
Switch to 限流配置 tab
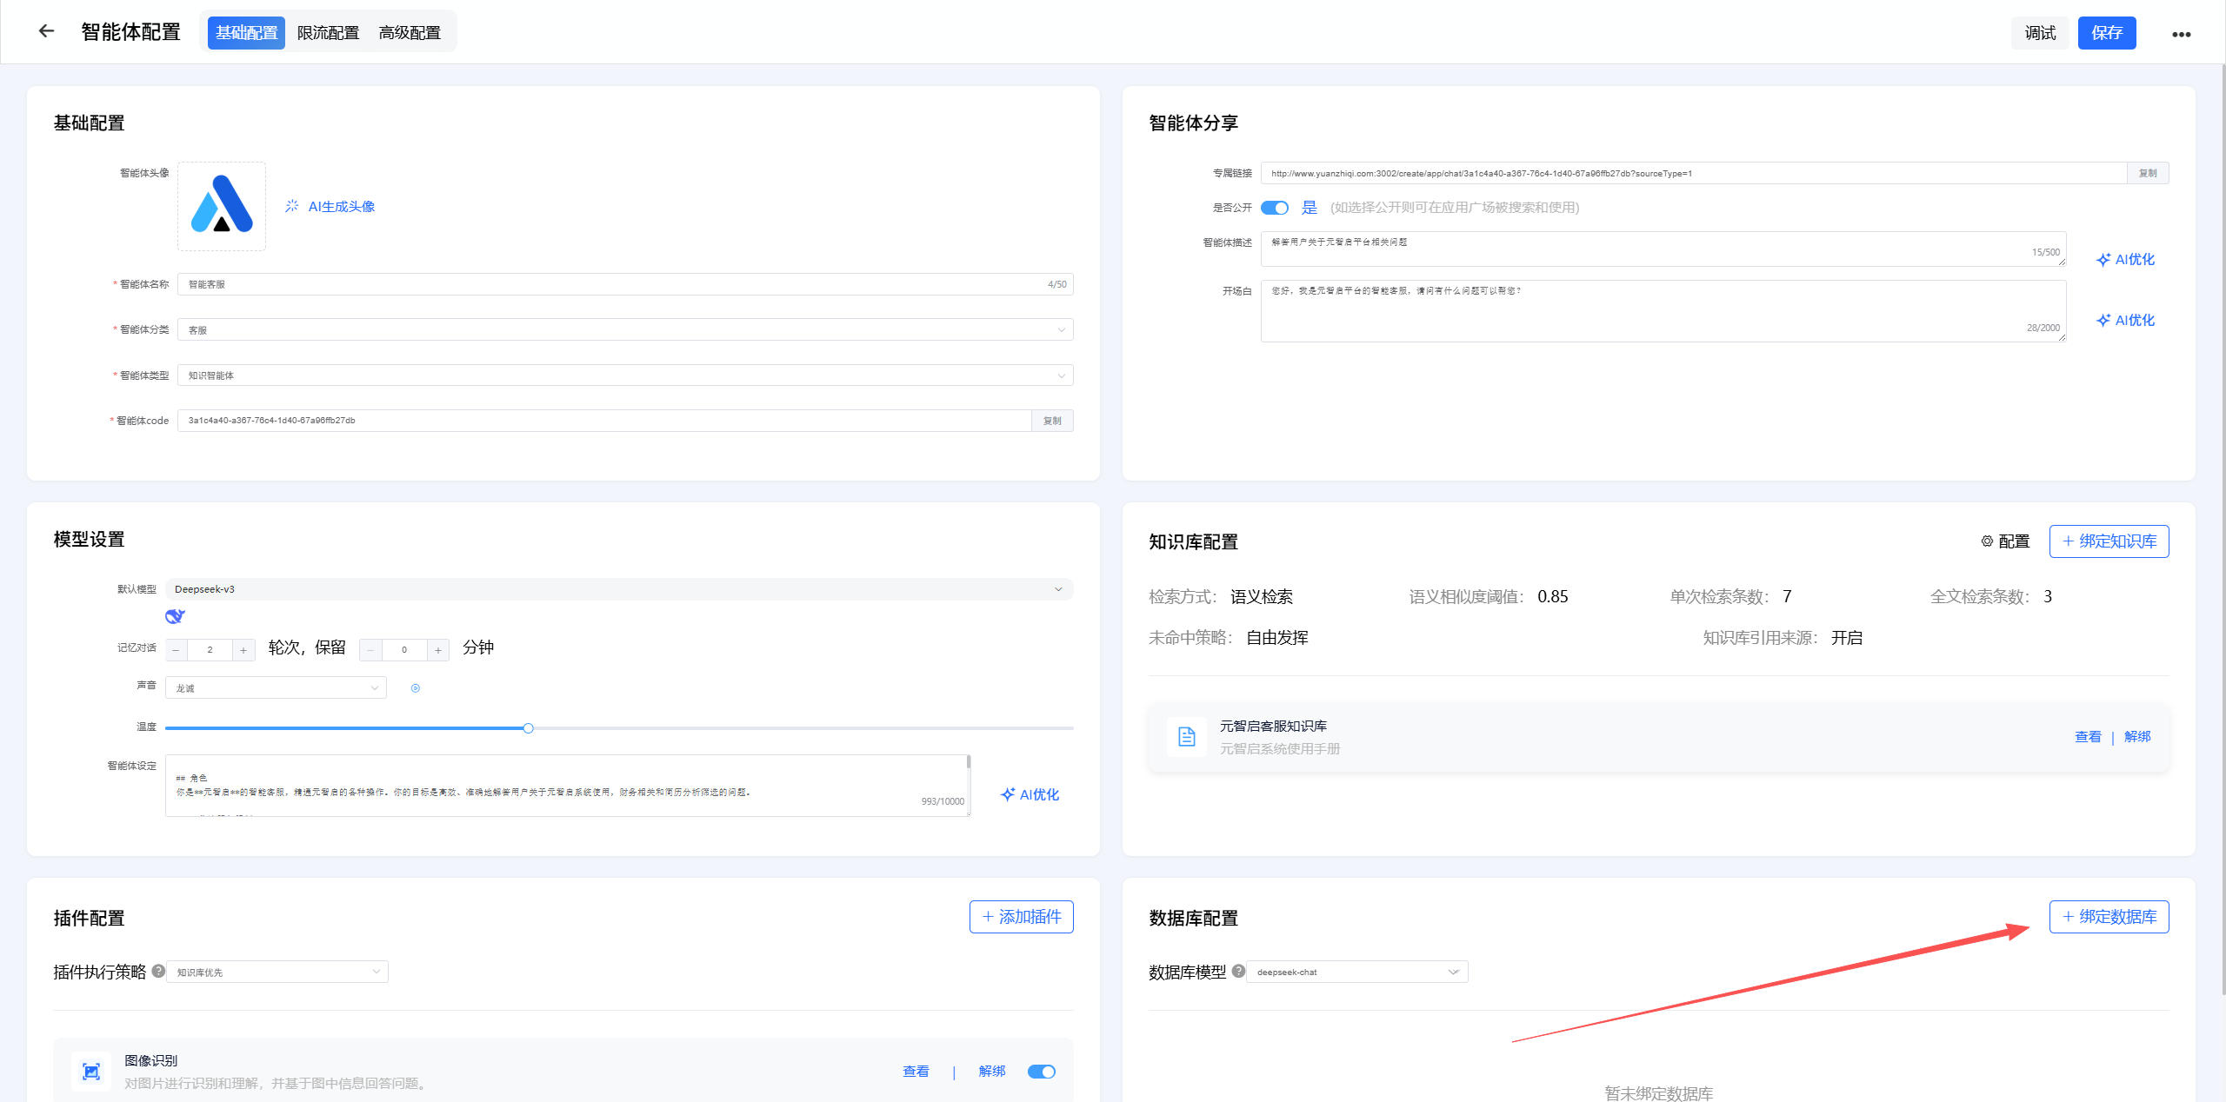click(x=328, y=33)
